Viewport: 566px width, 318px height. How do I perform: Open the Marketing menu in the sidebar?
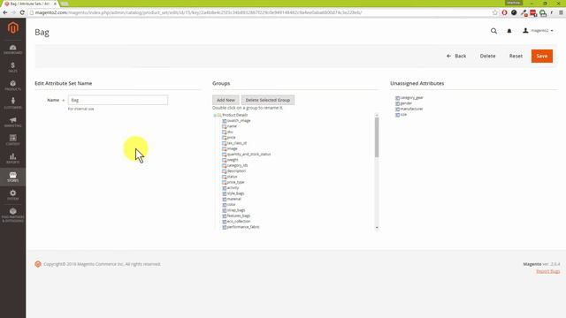coord(13,122)
